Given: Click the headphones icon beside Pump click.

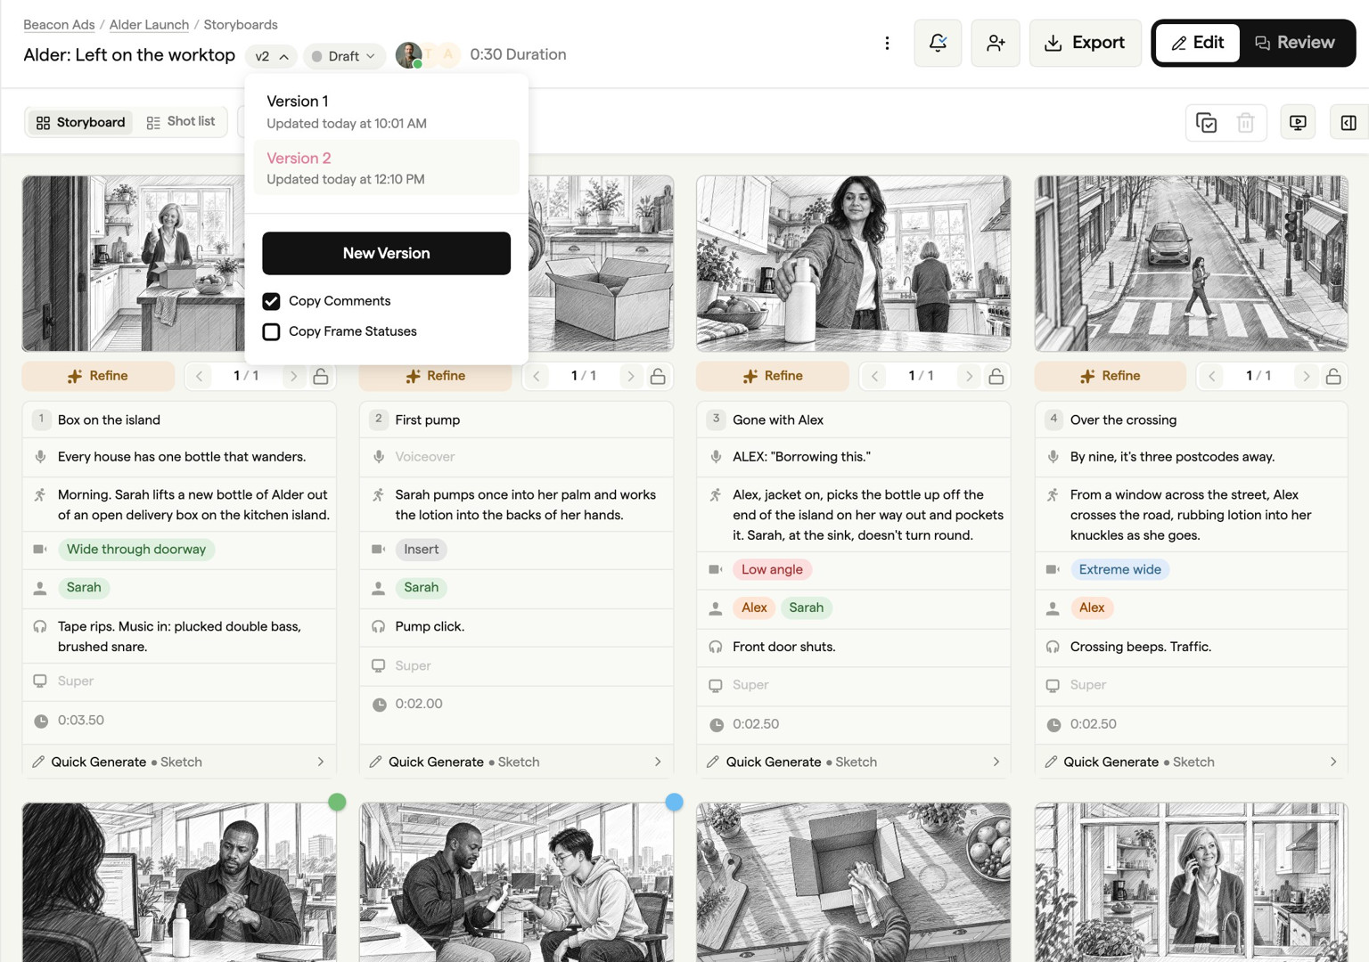Looking at the screenshot, I should [x=378, y=626].
